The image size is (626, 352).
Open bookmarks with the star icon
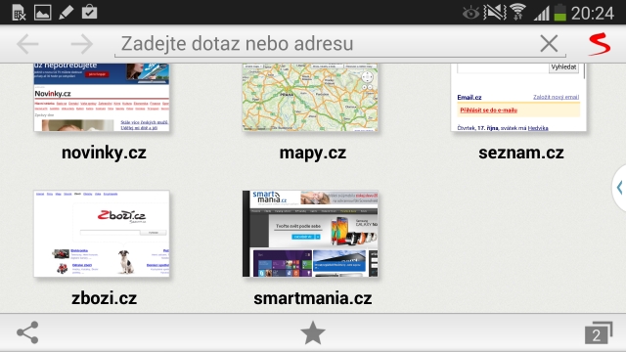click(x=313, y=332)
